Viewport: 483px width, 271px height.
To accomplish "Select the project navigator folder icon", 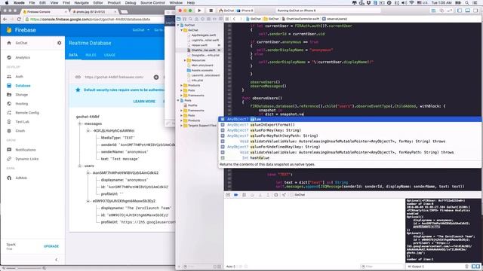I will coord(179,19).
